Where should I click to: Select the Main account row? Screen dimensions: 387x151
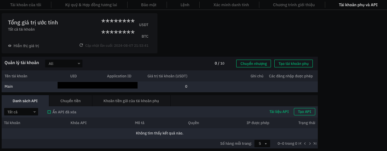(x=160, y=86)
